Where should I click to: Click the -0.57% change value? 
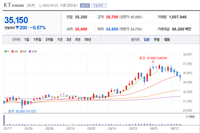pos(38,28)
